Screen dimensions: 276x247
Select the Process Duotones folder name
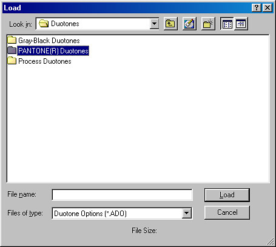pos(45,61)
